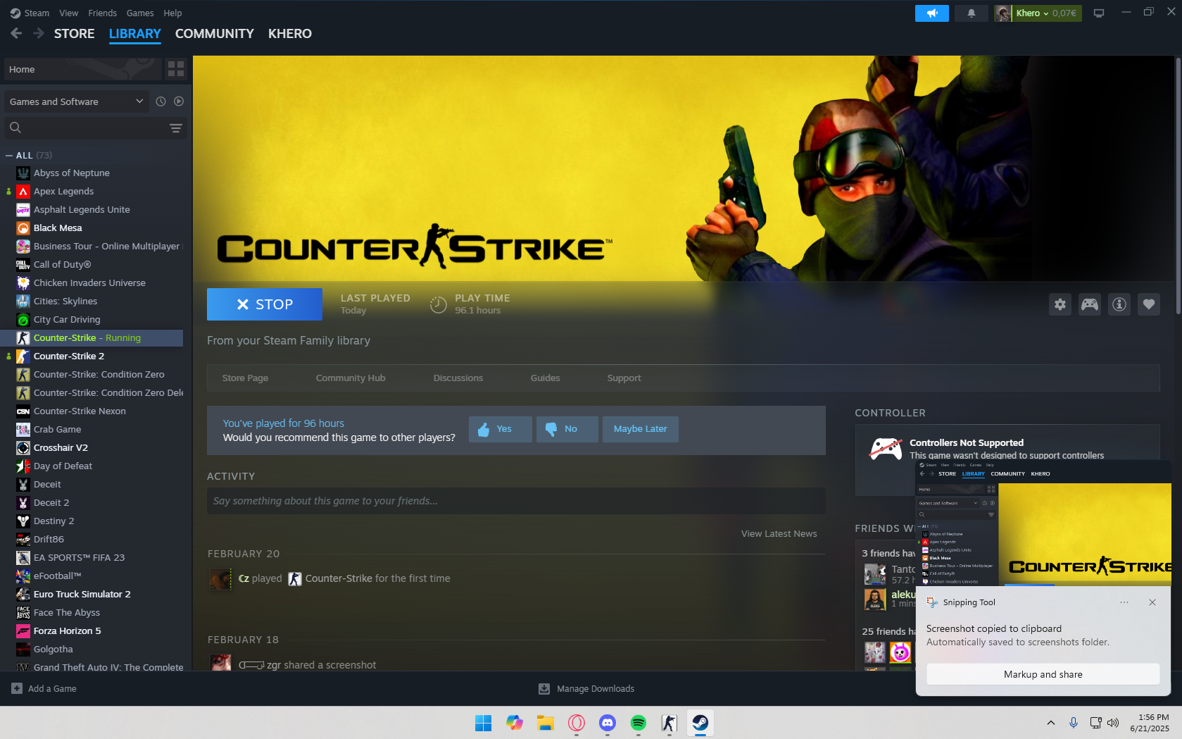This screenshot has width=1182, height=739.
Task: Open recent activity clock filter icon
Action: coord(161,101)
